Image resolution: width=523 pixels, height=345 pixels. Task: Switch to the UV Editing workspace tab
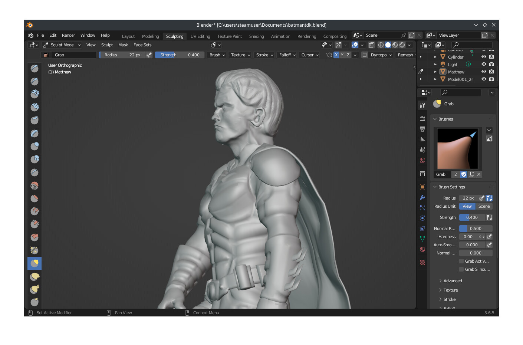(x=200, y=36)
